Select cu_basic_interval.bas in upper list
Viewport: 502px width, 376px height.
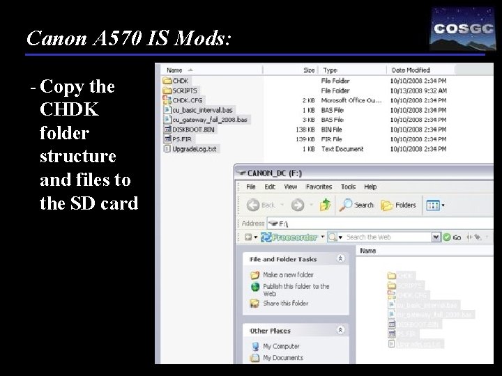[199, 110]
